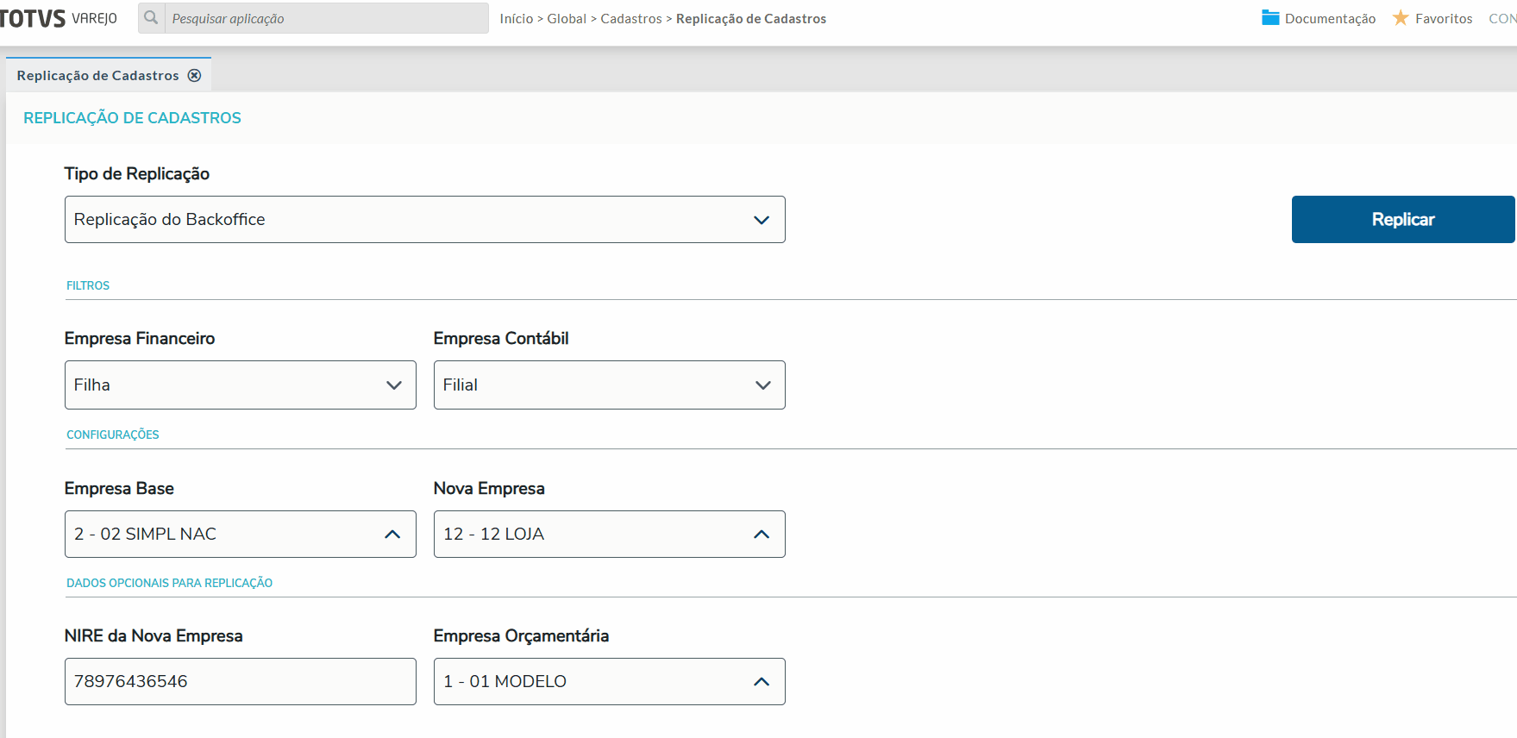Expand the Empresa Contábil dropdown

762,385
